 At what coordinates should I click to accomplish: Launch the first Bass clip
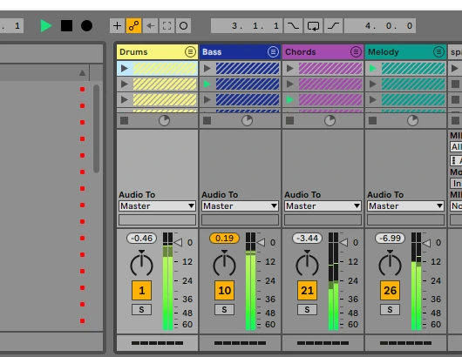click(207, 68)
